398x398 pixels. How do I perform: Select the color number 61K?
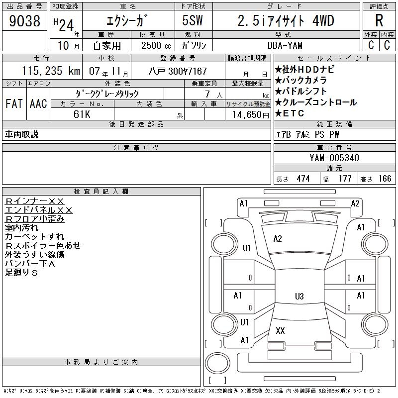pyautogui.click(x=83, y=114)
